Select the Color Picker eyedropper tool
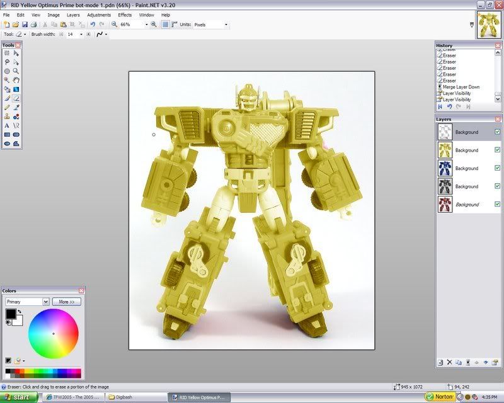Viewport: 504px width, 403px height. point(16,107)
